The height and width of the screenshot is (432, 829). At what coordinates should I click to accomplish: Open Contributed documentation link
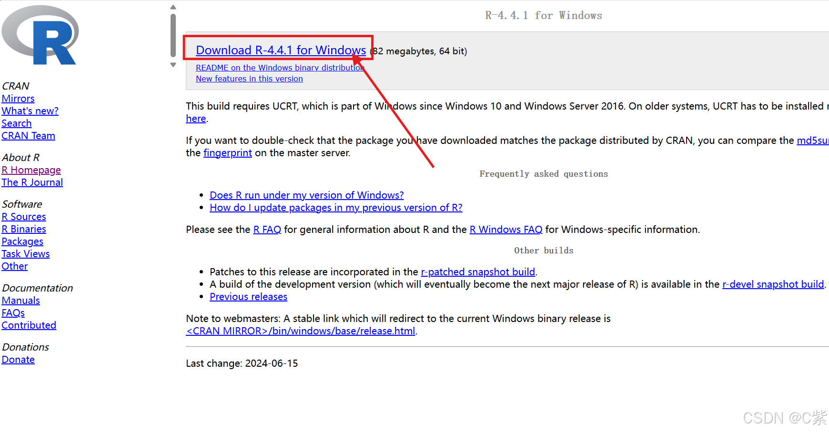coord(29,325)
